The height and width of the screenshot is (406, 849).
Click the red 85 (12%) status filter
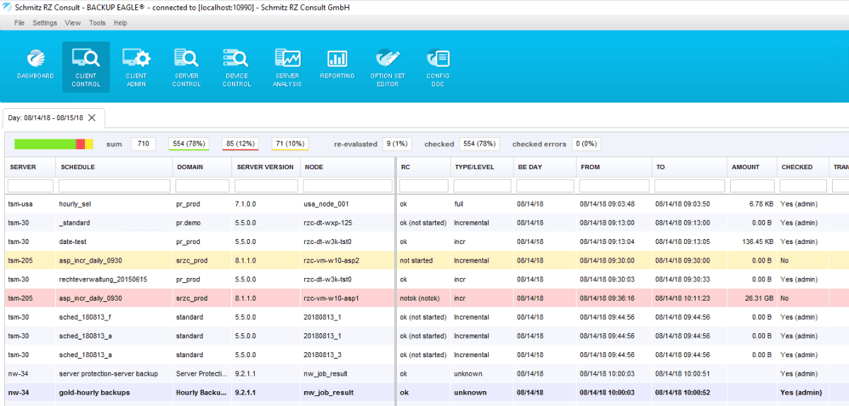tap(241, 144)
